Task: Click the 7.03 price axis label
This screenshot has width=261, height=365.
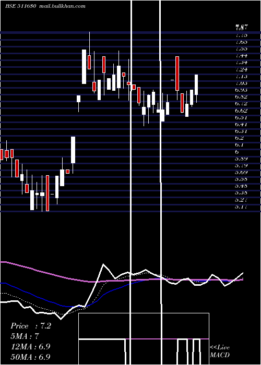Action: pos(241,83)
